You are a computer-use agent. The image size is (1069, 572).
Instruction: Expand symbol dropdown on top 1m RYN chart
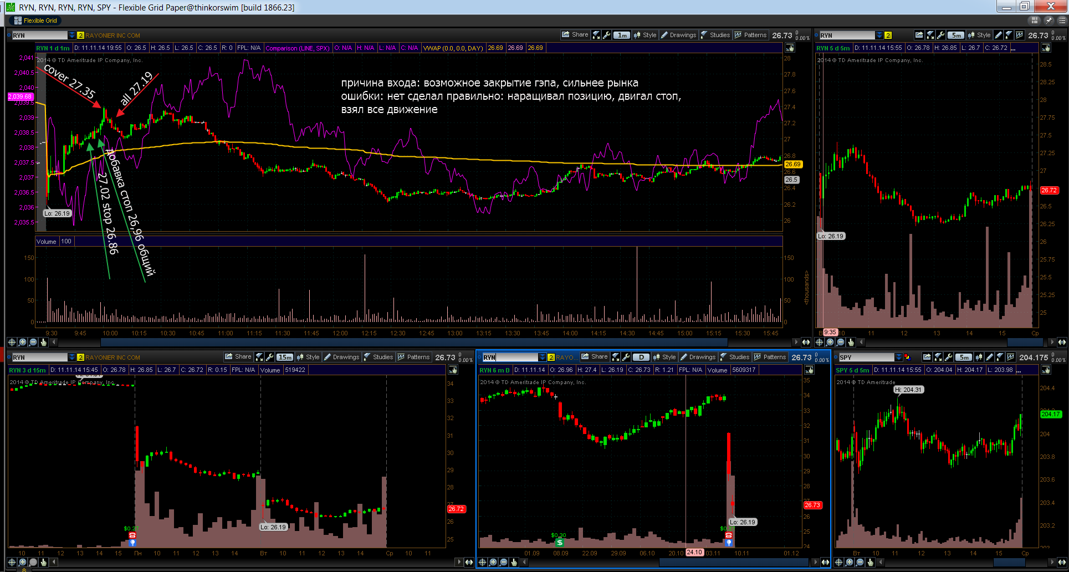[71, 35]
